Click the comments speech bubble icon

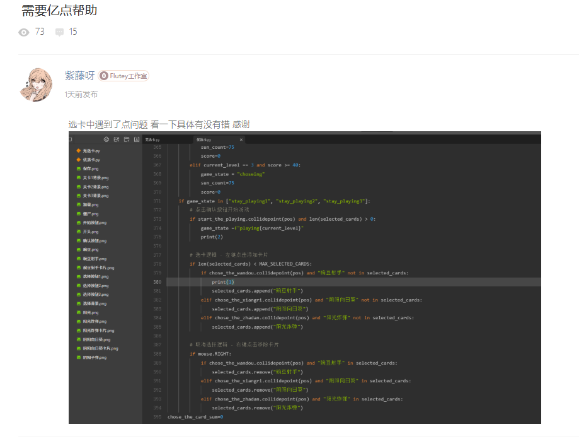[x=59, y=32]
